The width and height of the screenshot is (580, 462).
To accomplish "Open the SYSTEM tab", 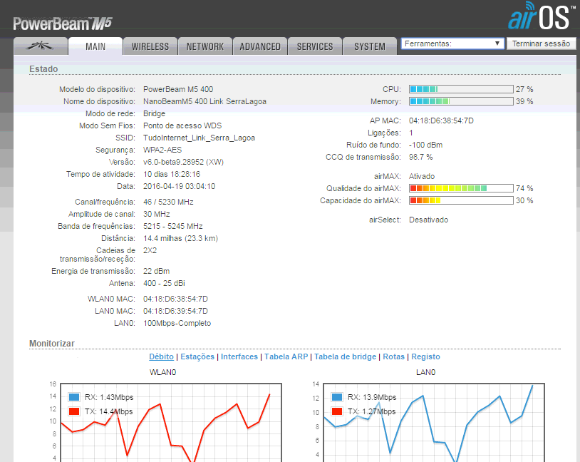I will coord(370,46).
